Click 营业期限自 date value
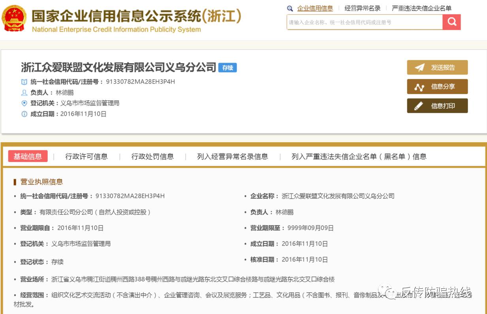 80,228
